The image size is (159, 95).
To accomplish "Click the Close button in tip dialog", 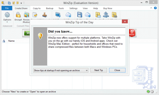I will tap(117, 70).
